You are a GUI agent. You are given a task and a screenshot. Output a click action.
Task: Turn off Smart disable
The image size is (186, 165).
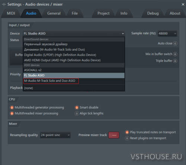(x=77, y=107)
